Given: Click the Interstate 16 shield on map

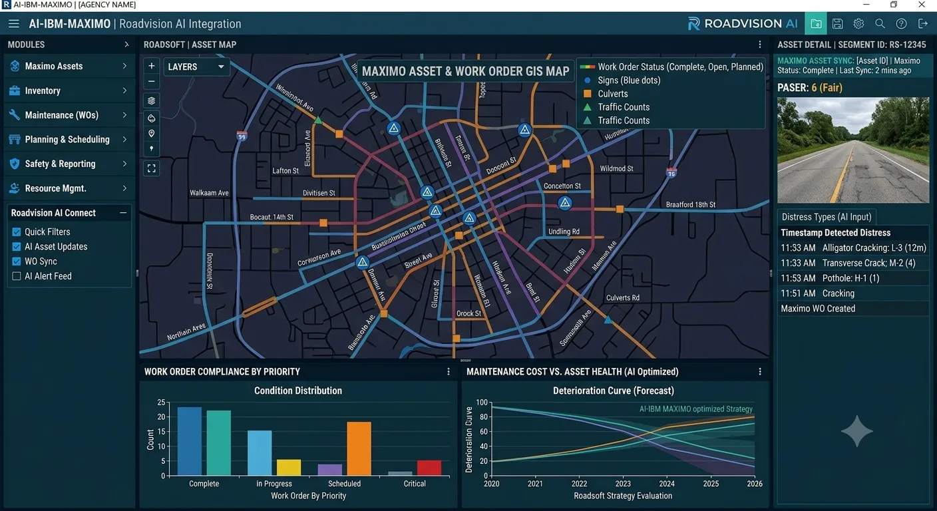Looking at the screenshot, I should tap(671, 172).
